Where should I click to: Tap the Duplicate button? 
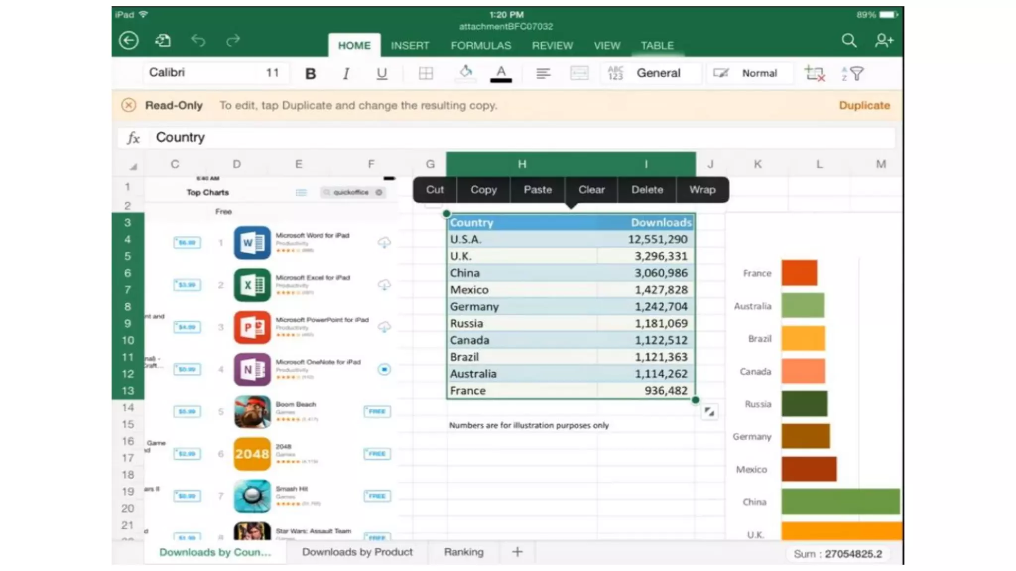(864, 106)
